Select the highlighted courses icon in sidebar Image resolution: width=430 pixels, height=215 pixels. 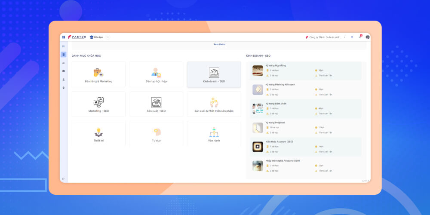(64, 55)
